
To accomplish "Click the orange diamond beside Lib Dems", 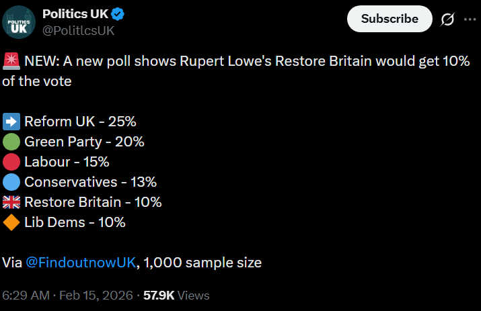I will (11, 222).
